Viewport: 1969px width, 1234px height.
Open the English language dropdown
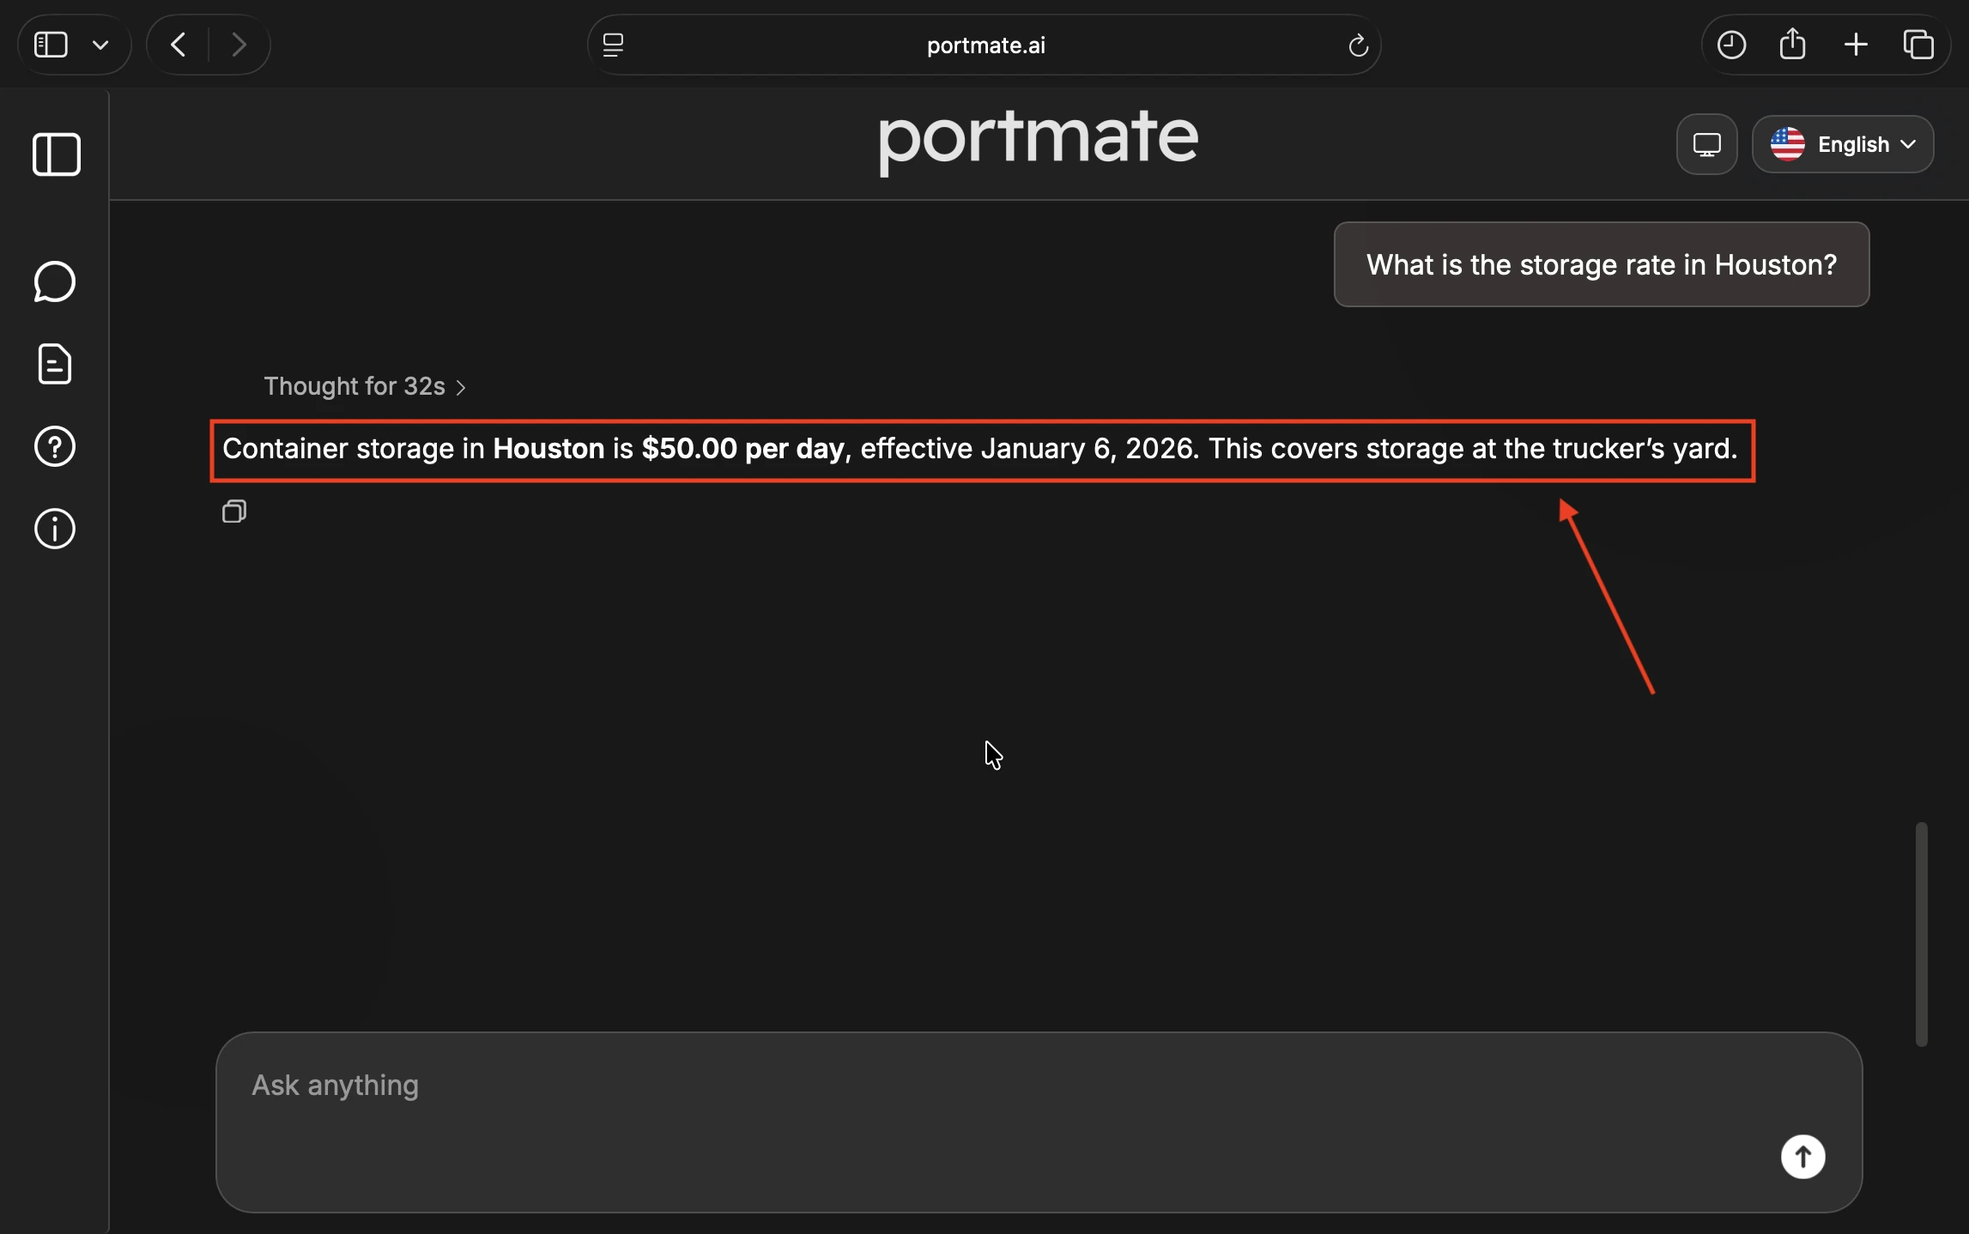pyautogui.click(x=1843, y=144)
